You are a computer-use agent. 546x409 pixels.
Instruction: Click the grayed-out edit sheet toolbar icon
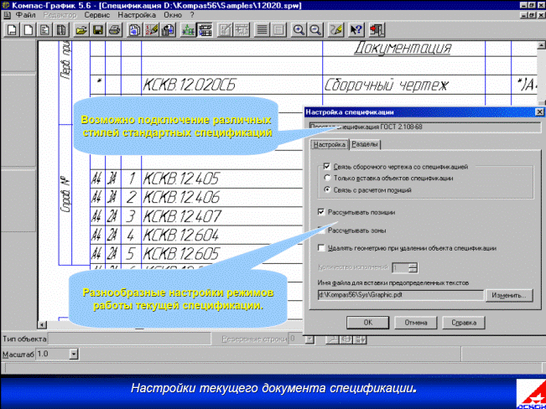(x=225, y=30)
